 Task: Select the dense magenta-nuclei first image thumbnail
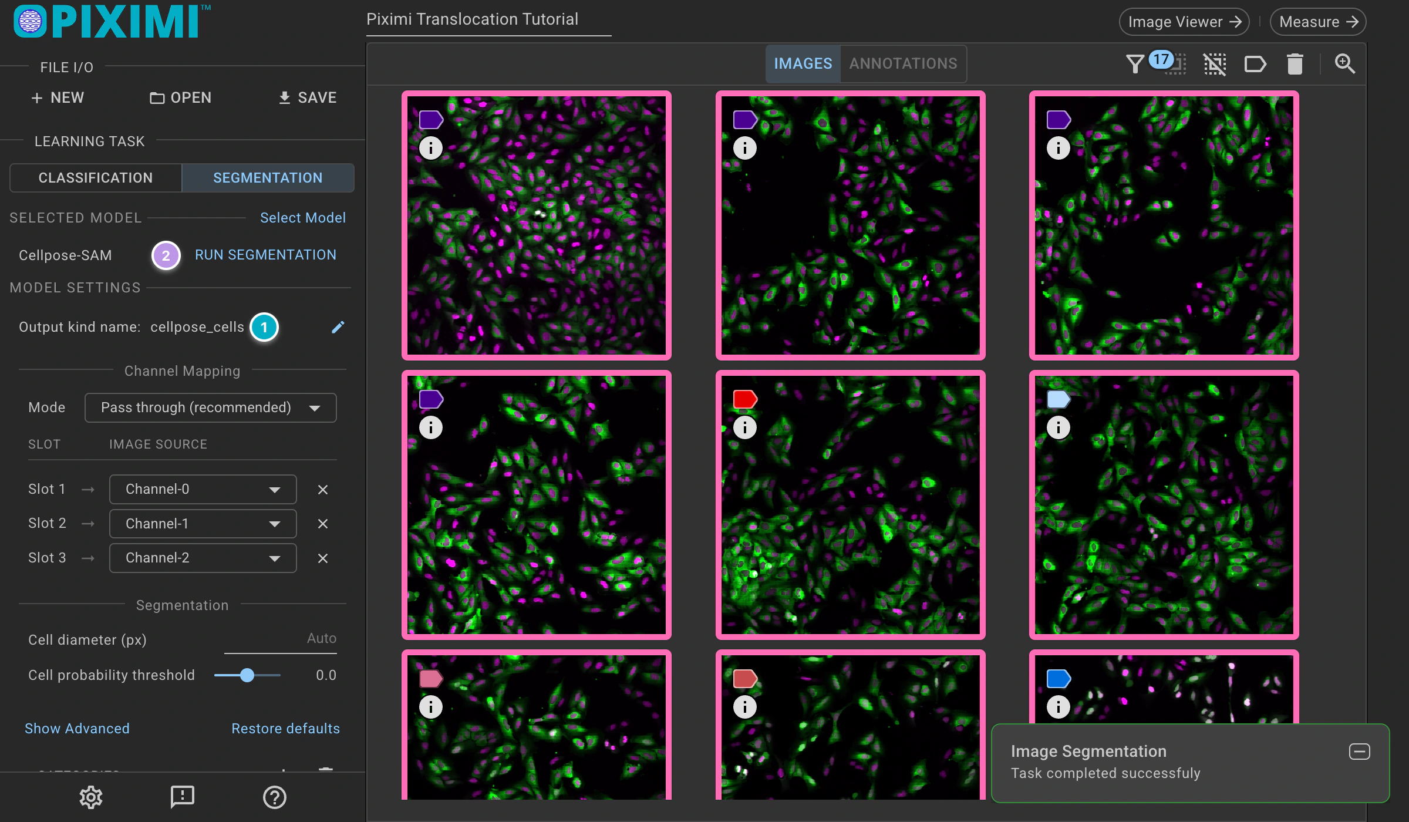click(537, 225)
